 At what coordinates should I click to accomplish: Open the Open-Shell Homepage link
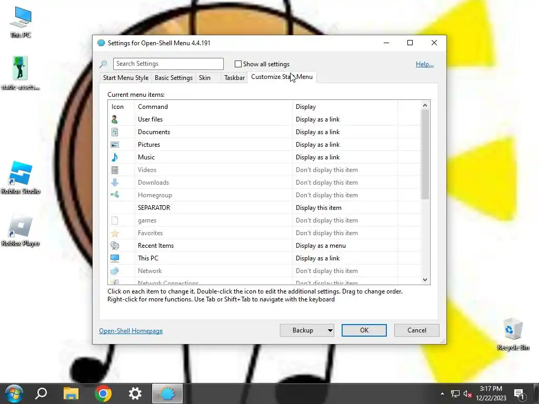tap(131, 331)
